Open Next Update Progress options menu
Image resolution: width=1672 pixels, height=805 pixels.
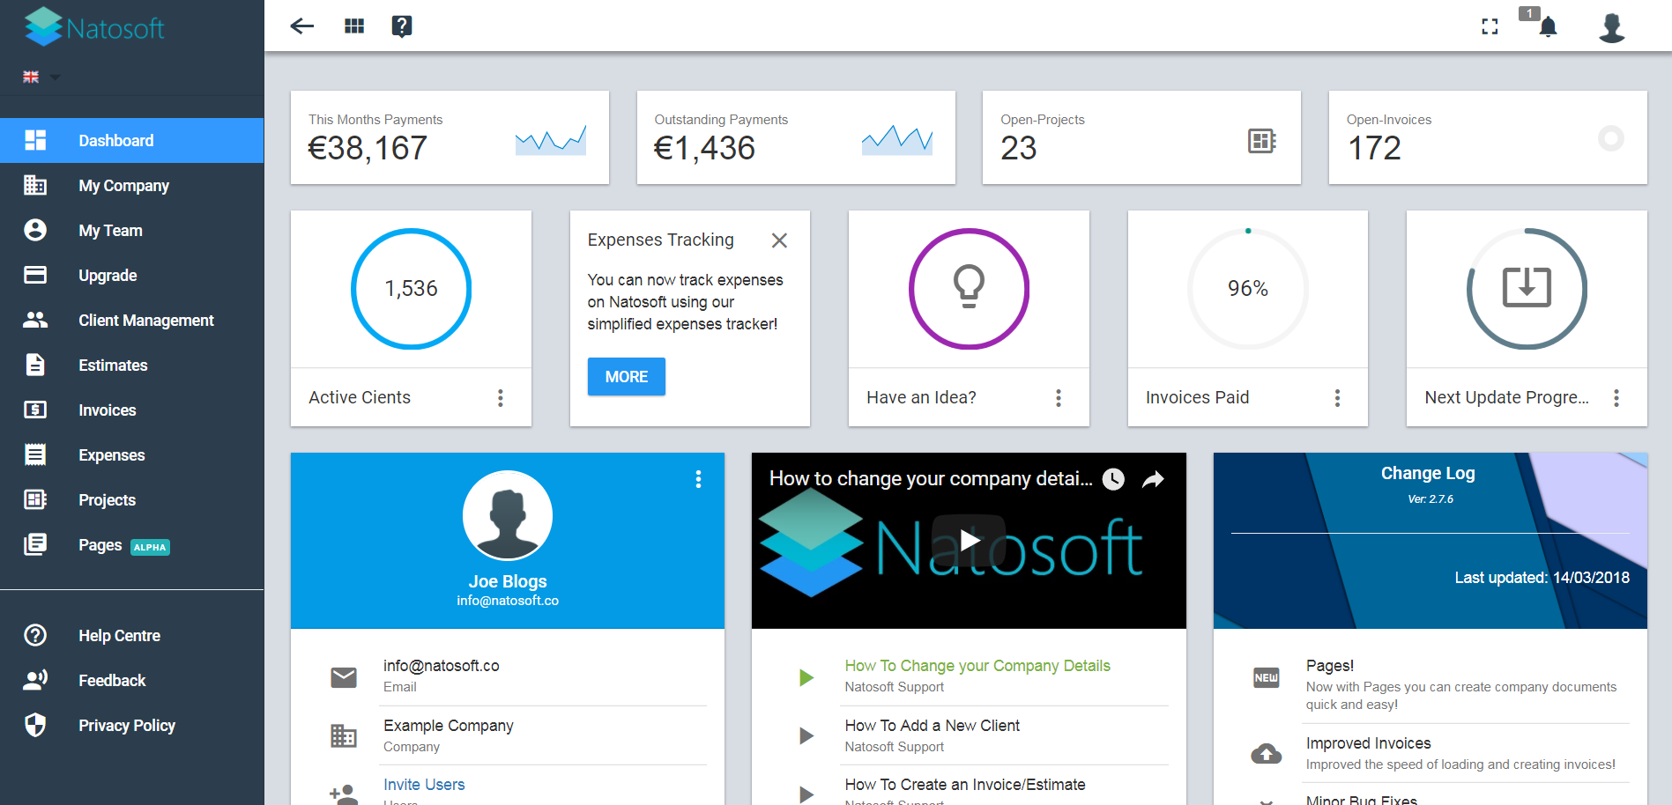pos(1616,398)
